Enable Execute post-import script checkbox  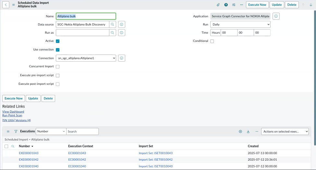point(58,84)
